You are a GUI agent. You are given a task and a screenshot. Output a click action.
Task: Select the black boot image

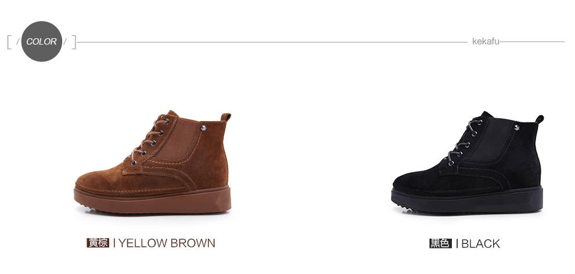(x=468, y=162)
